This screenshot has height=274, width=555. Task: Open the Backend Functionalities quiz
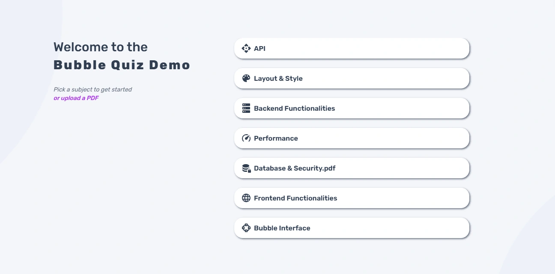pyautogui.click(x=352, y=108)
